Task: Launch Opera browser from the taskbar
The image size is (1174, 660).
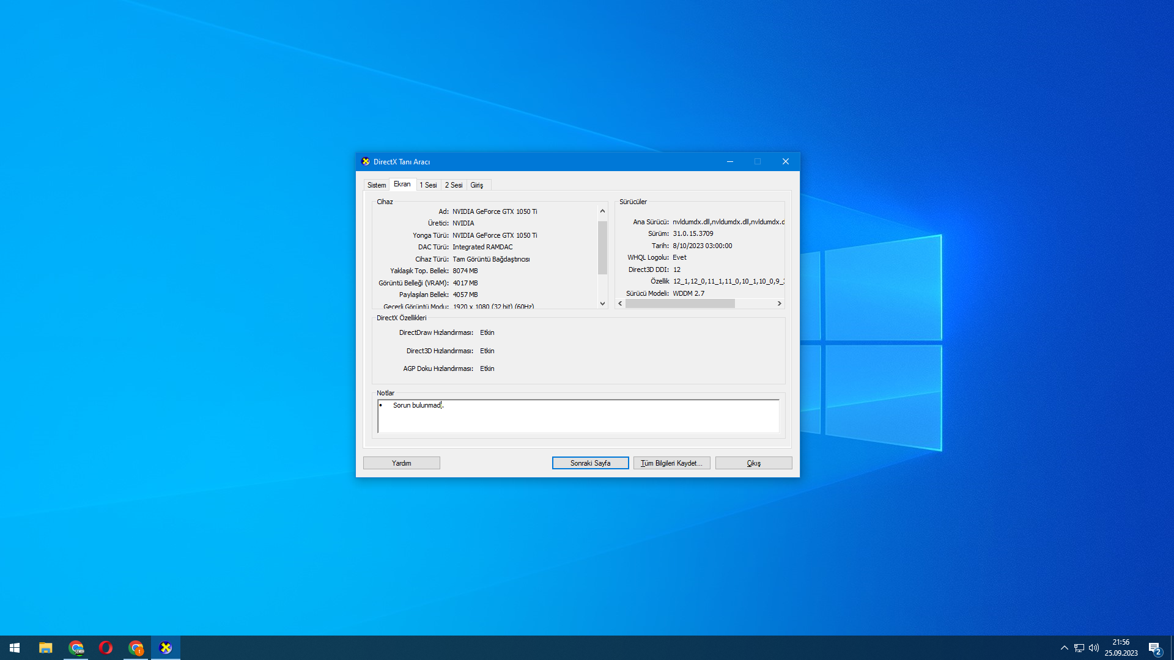Action: [106, 648]
